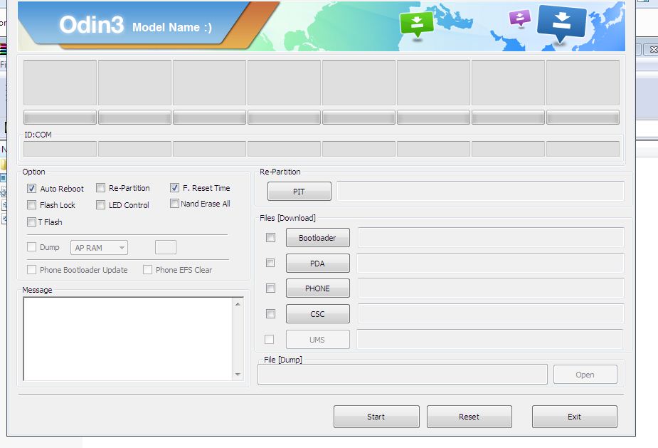This screenshot has height=448, width=658.
Task: Enable LED Control checkbox
Action: click(x=101, y=204)
